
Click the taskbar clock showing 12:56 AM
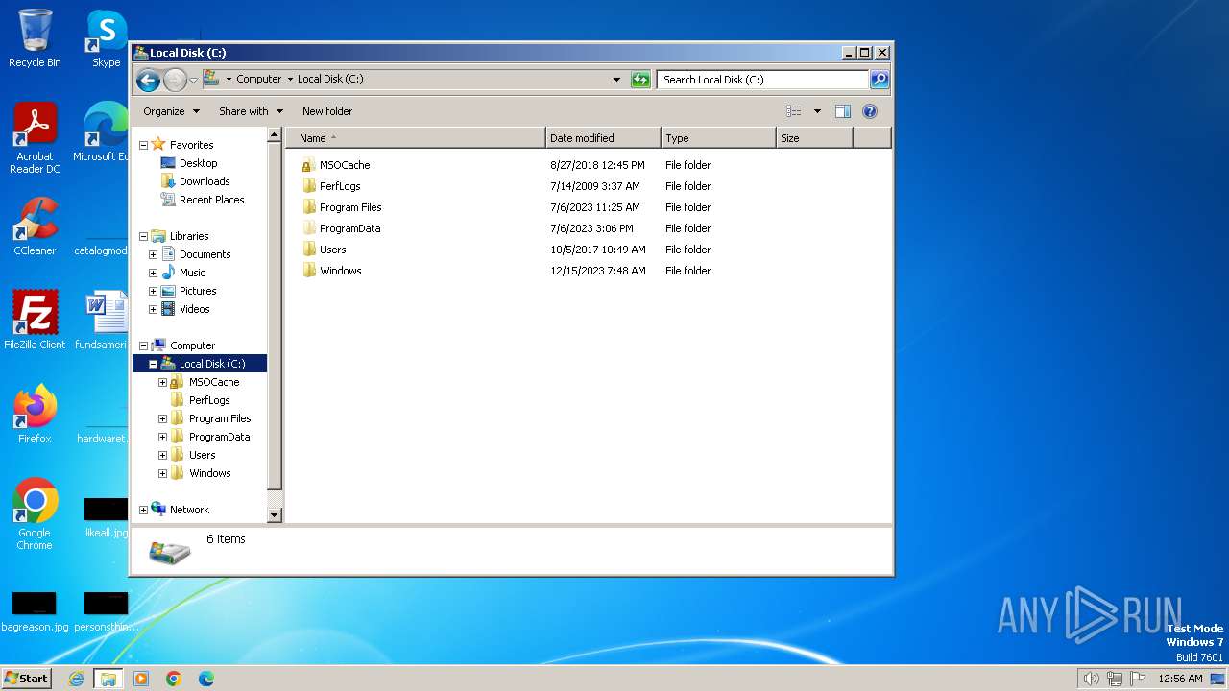click(x=1181, y=679)
